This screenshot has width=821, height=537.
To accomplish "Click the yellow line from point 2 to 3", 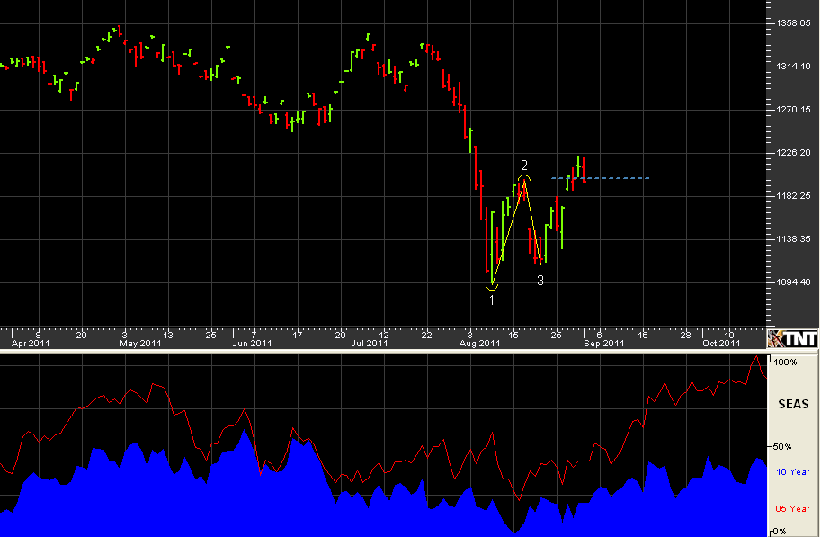I will [x=532, y=222].
